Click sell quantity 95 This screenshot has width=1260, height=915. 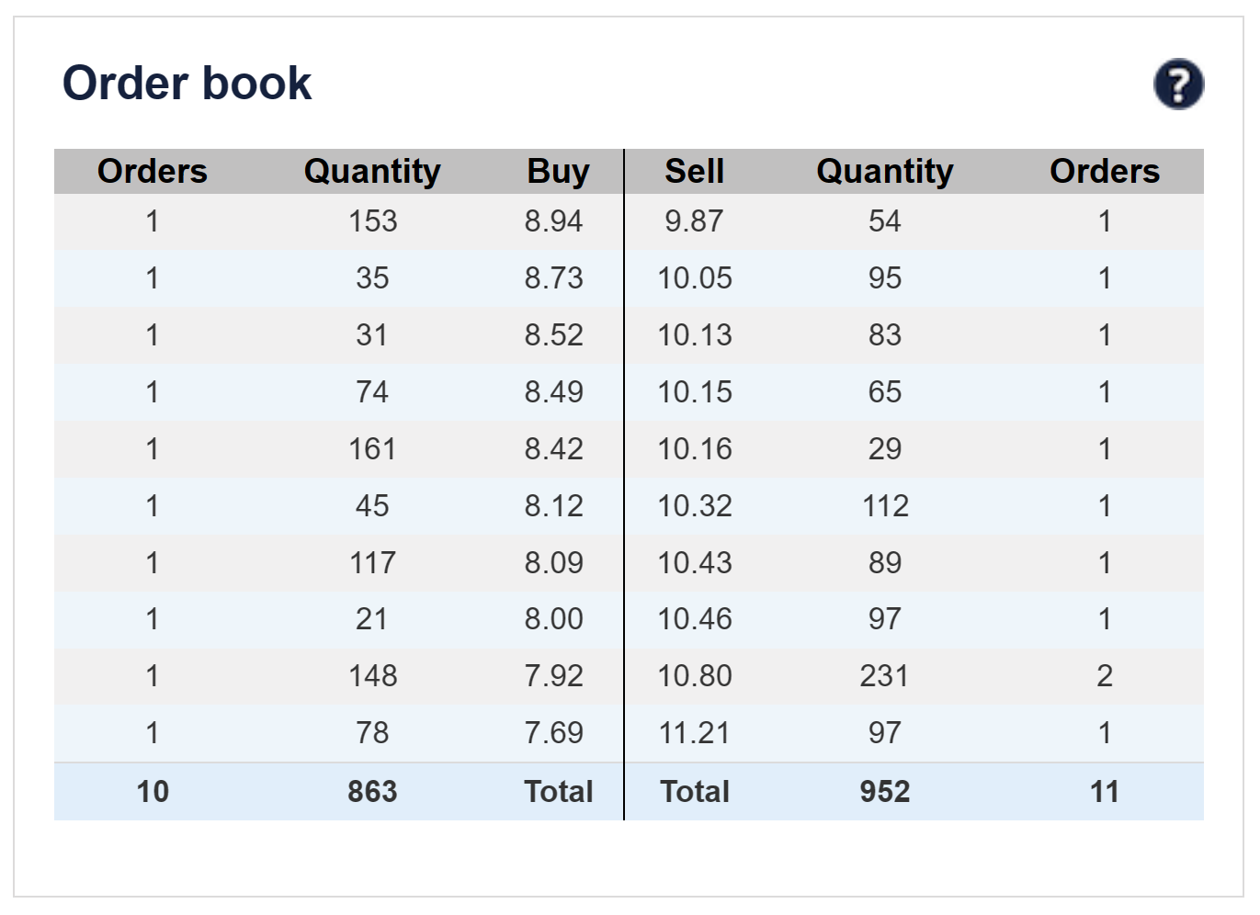click(885, 278)
